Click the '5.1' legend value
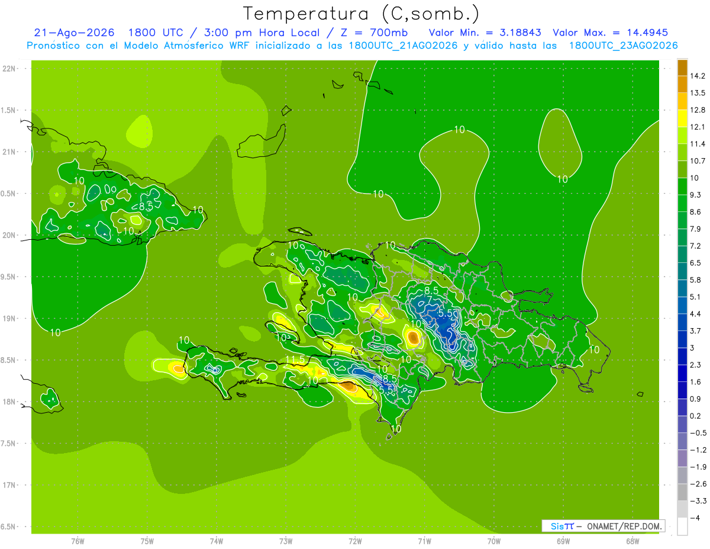The width and height of the screenshot is (710, 549). tap(695, 297)
